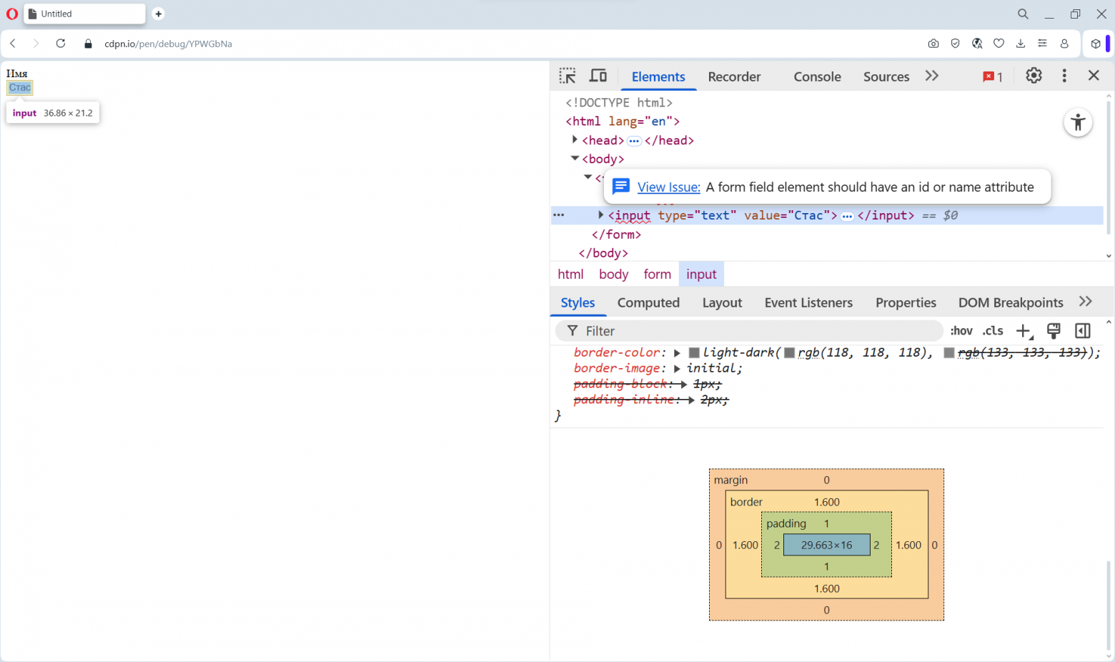Expand the head element node
This screenshot has height=662, width=1115.
(x=575, y=140)
